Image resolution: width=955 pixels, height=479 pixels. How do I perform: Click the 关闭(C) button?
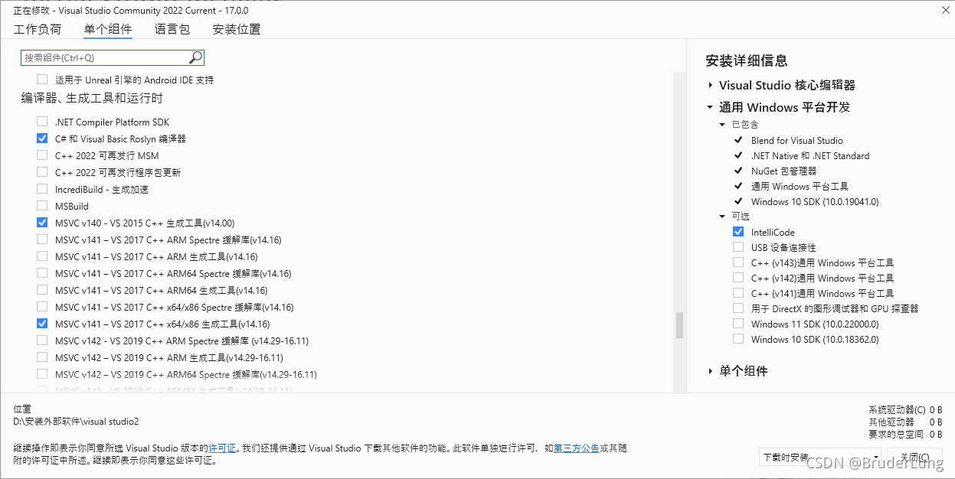pyautogui.click(x=914, y=457)
